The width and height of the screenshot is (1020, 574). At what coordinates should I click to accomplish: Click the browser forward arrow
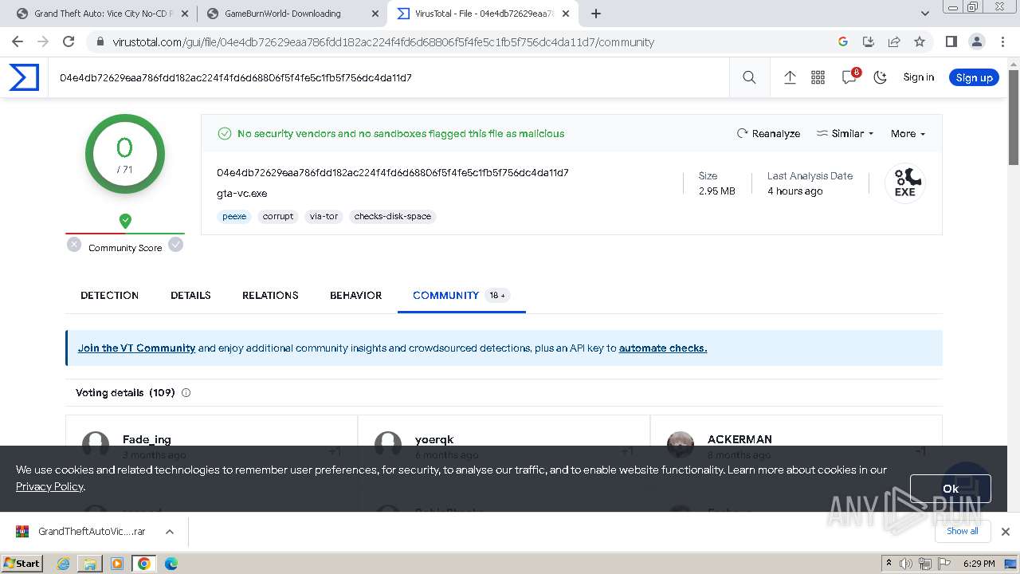pos(43,41)
